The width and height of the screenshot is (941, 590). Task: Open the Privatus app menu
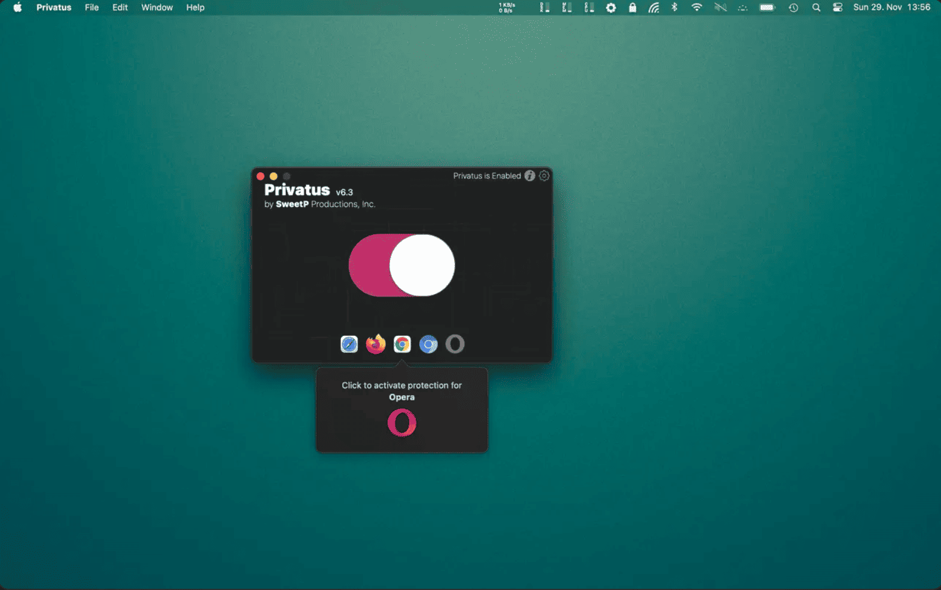coord(54,7)
